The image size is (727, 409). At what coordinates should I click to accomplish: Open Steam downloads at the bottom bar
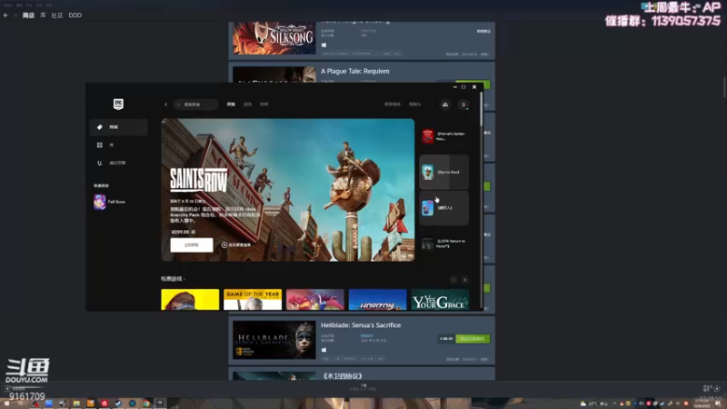(x=363, y=387)
